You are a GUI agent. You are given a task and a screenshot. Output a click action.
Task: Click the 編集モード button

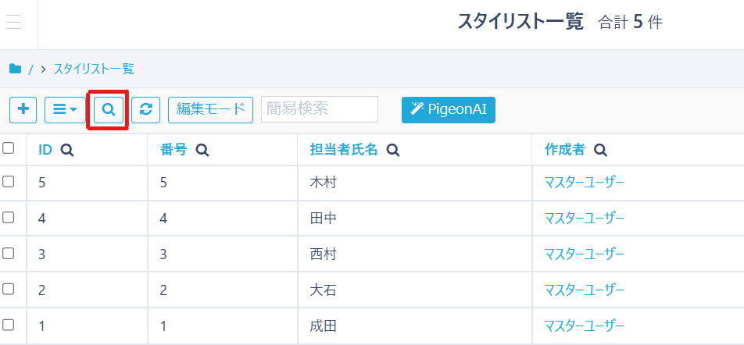click(210, 110)
